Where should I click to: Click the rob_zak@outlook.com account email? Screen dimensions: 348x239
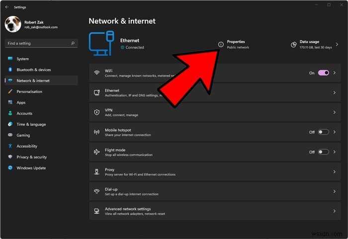[x=41, y=27]
